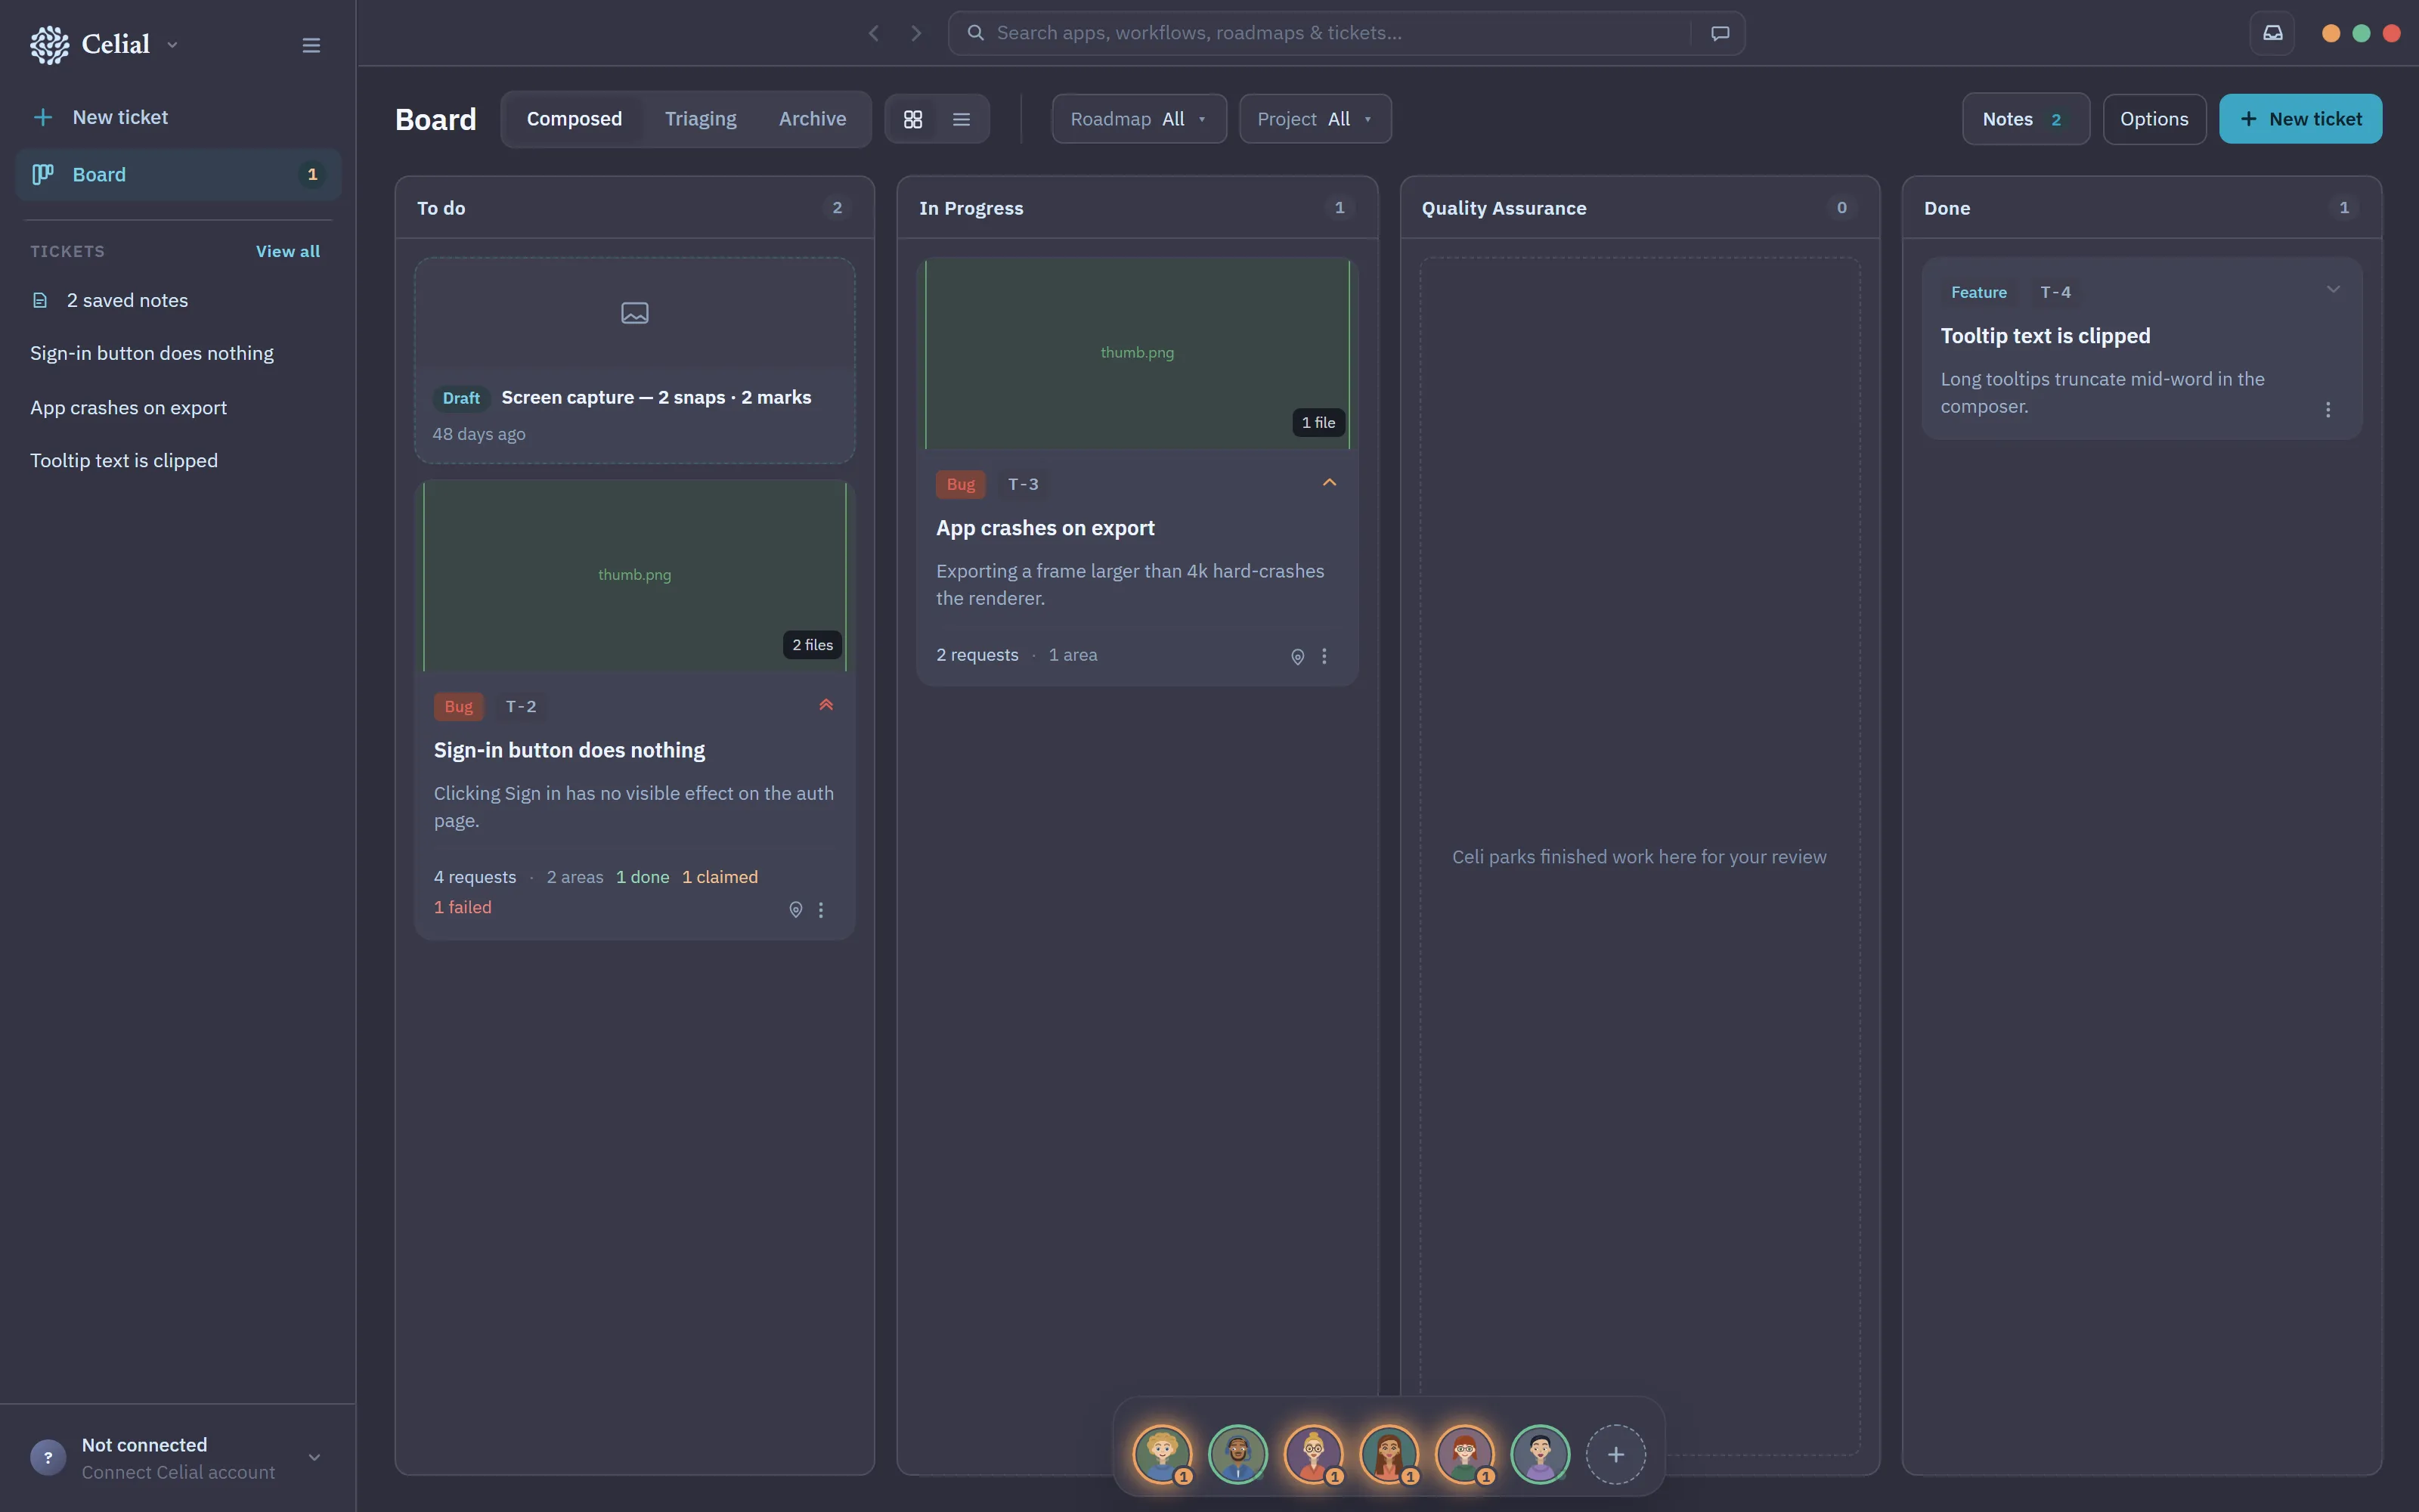The width and height of the screenshot is (2419, 1512).
Task: Click the location pin on T-3 card
Action: click(x=1297, y=657)
